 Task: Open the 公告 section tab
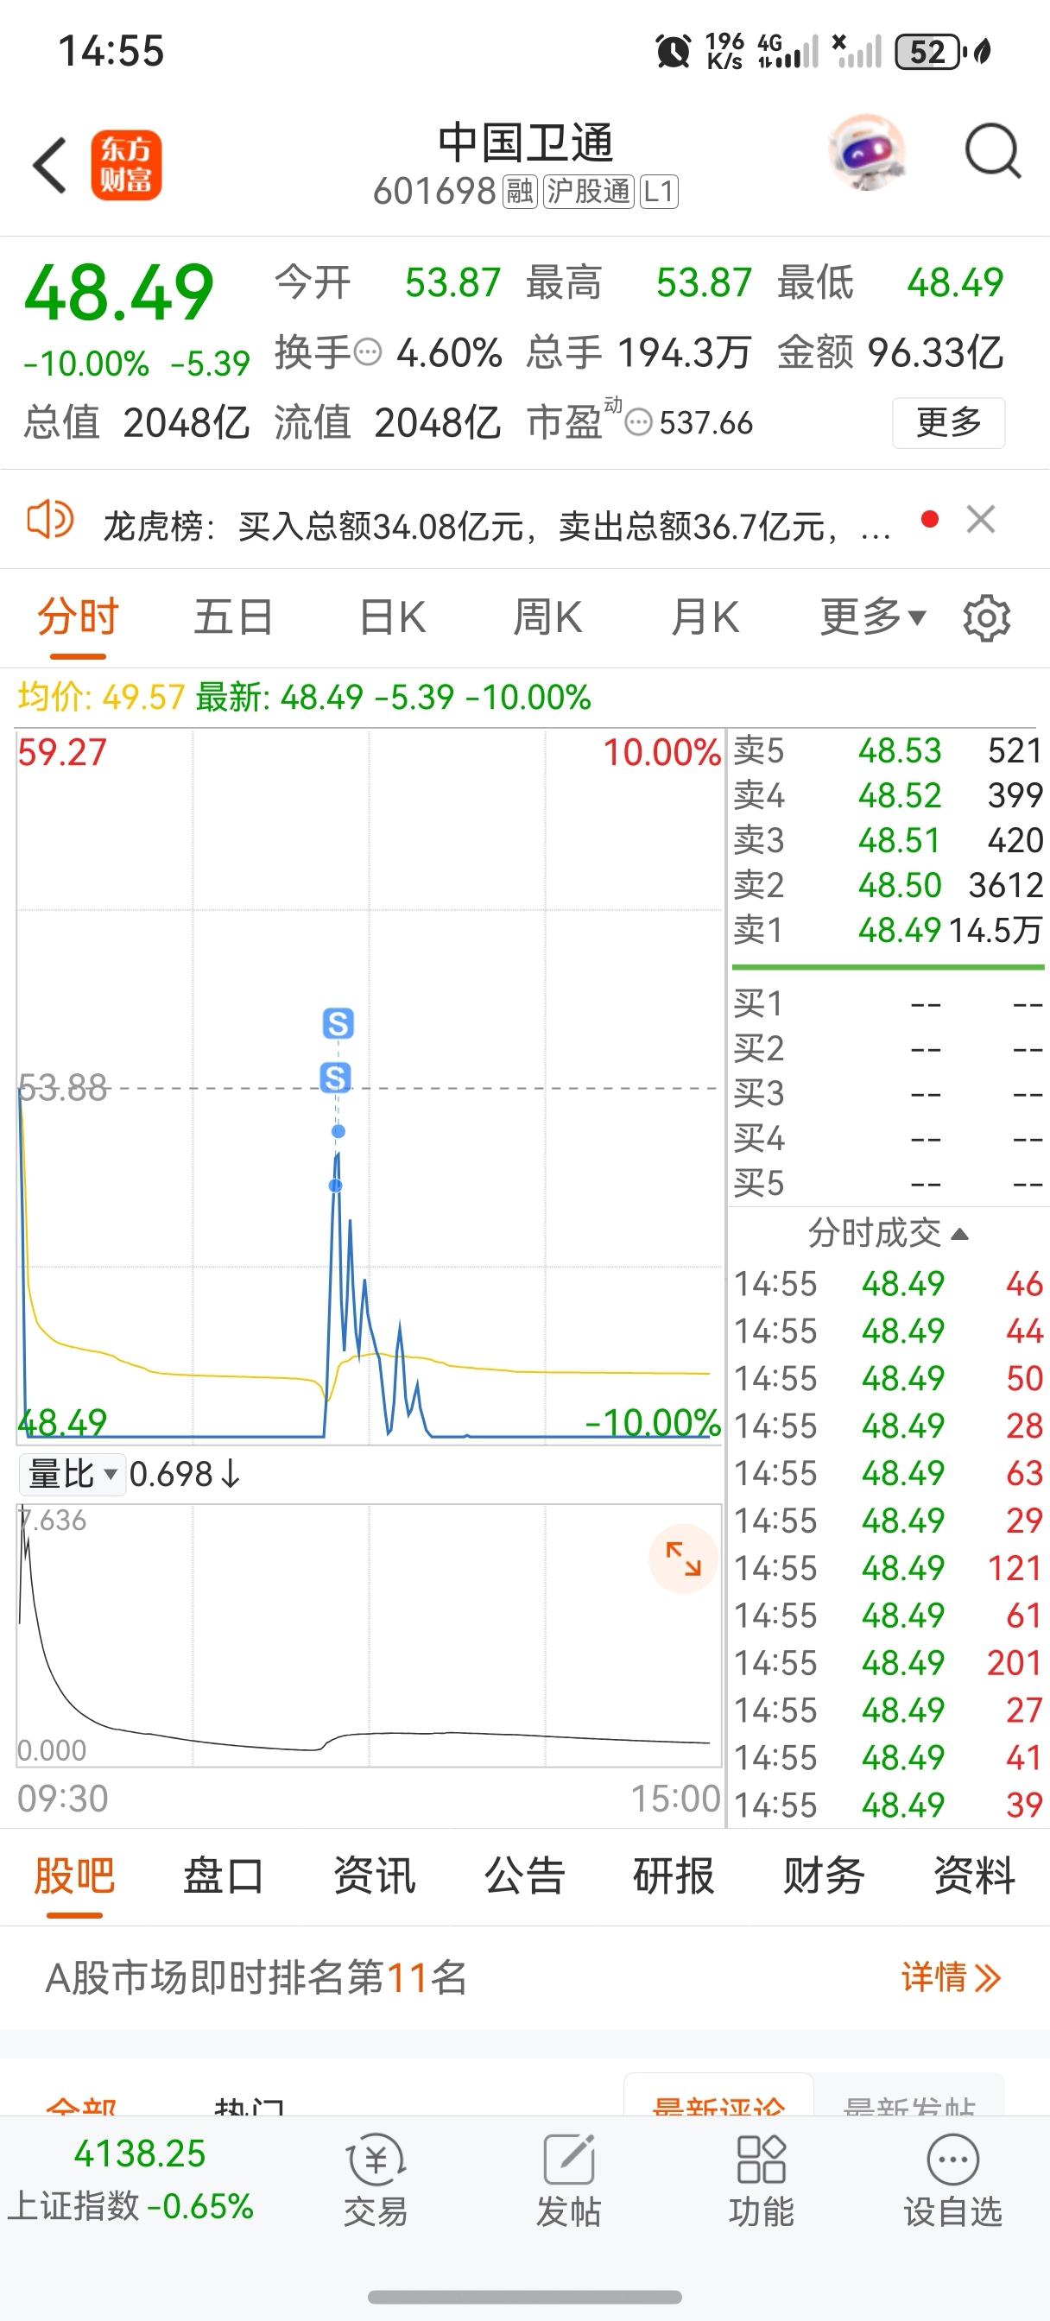[x=524, y=1877]
